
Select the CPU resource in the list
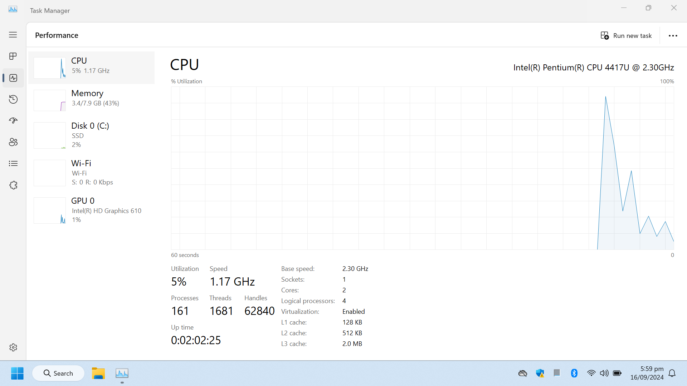[x=92, y=68]
